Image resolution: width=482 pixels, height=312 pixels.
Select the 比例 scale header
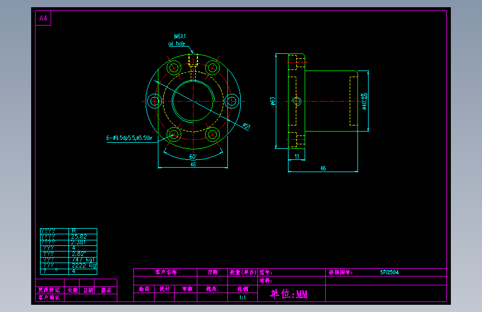242,289
